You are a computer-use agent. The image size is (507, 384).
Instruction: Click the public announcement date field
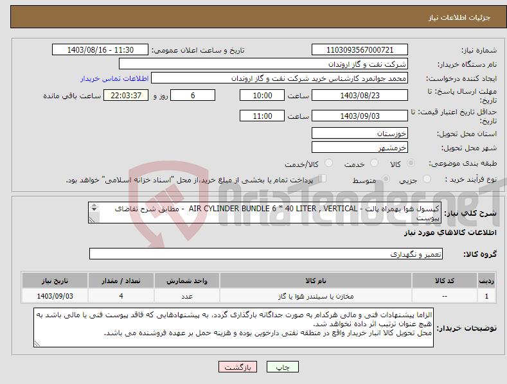[x=100, y=50]
